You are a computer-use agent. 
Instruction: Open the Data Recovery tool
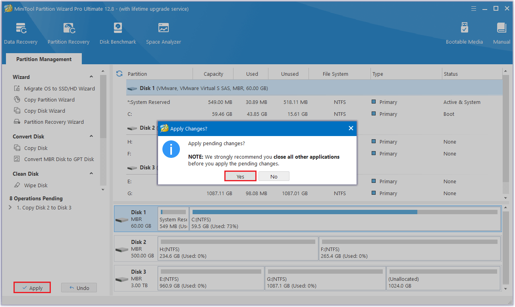[21, 33]
